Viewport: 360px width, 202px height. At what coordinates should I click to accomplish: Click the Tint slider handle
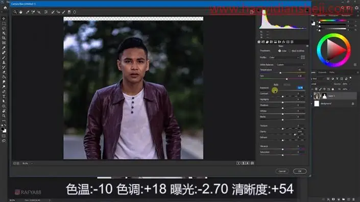(x=287, y=79)
